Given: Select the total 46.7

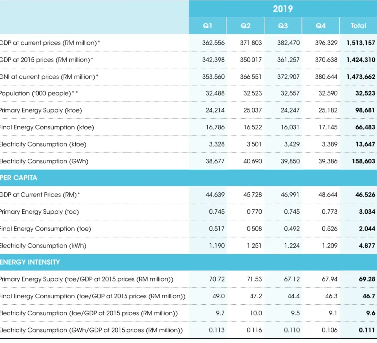Looking at the screenshot, I should click(369, 296).
